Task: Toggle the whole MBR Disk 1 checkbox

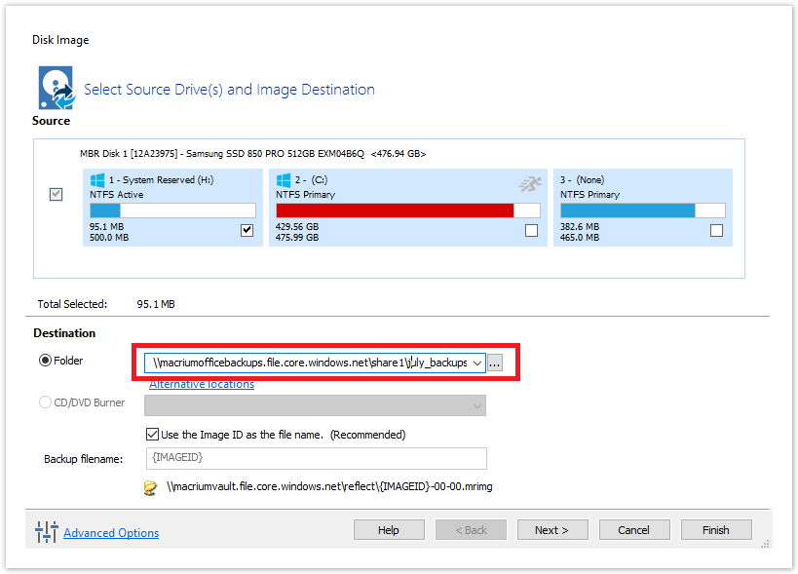Action: (x=56, y=194)
